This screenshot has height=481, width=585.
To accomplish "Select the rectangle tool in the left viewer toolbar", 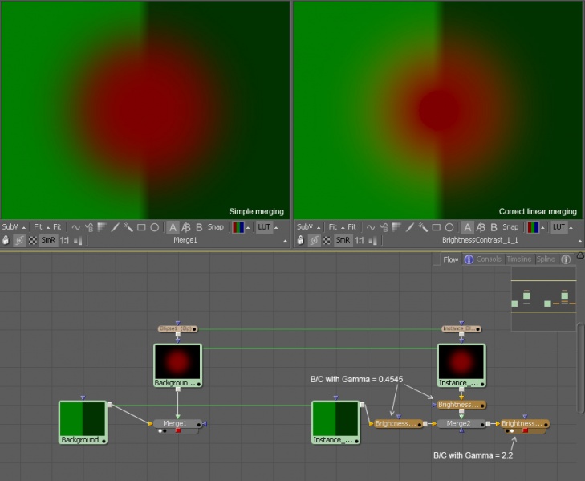I will click(141, 227).
